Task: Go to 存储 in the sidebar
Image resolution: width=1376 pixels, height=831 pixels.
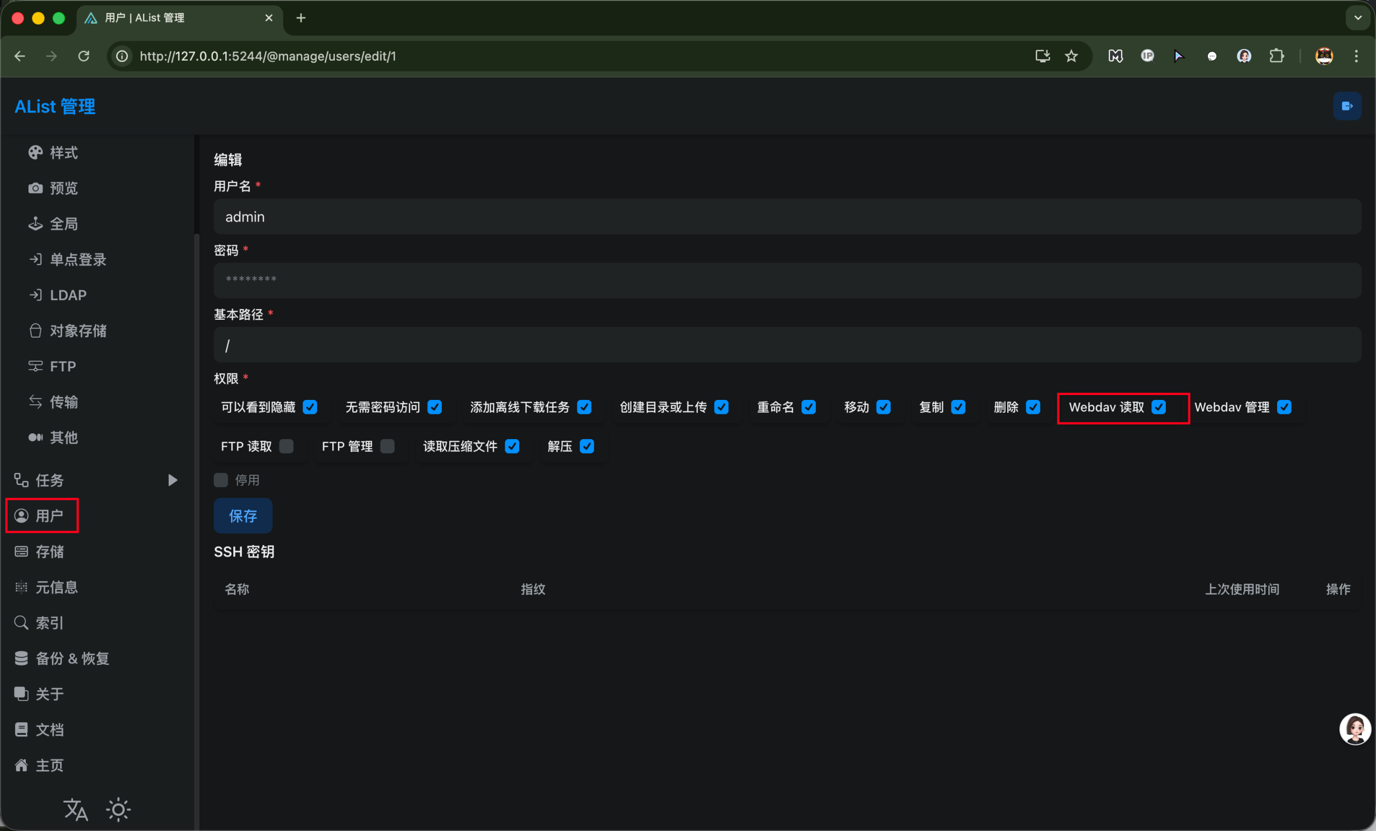Action: pyautogui.click(x=49, y=552)
